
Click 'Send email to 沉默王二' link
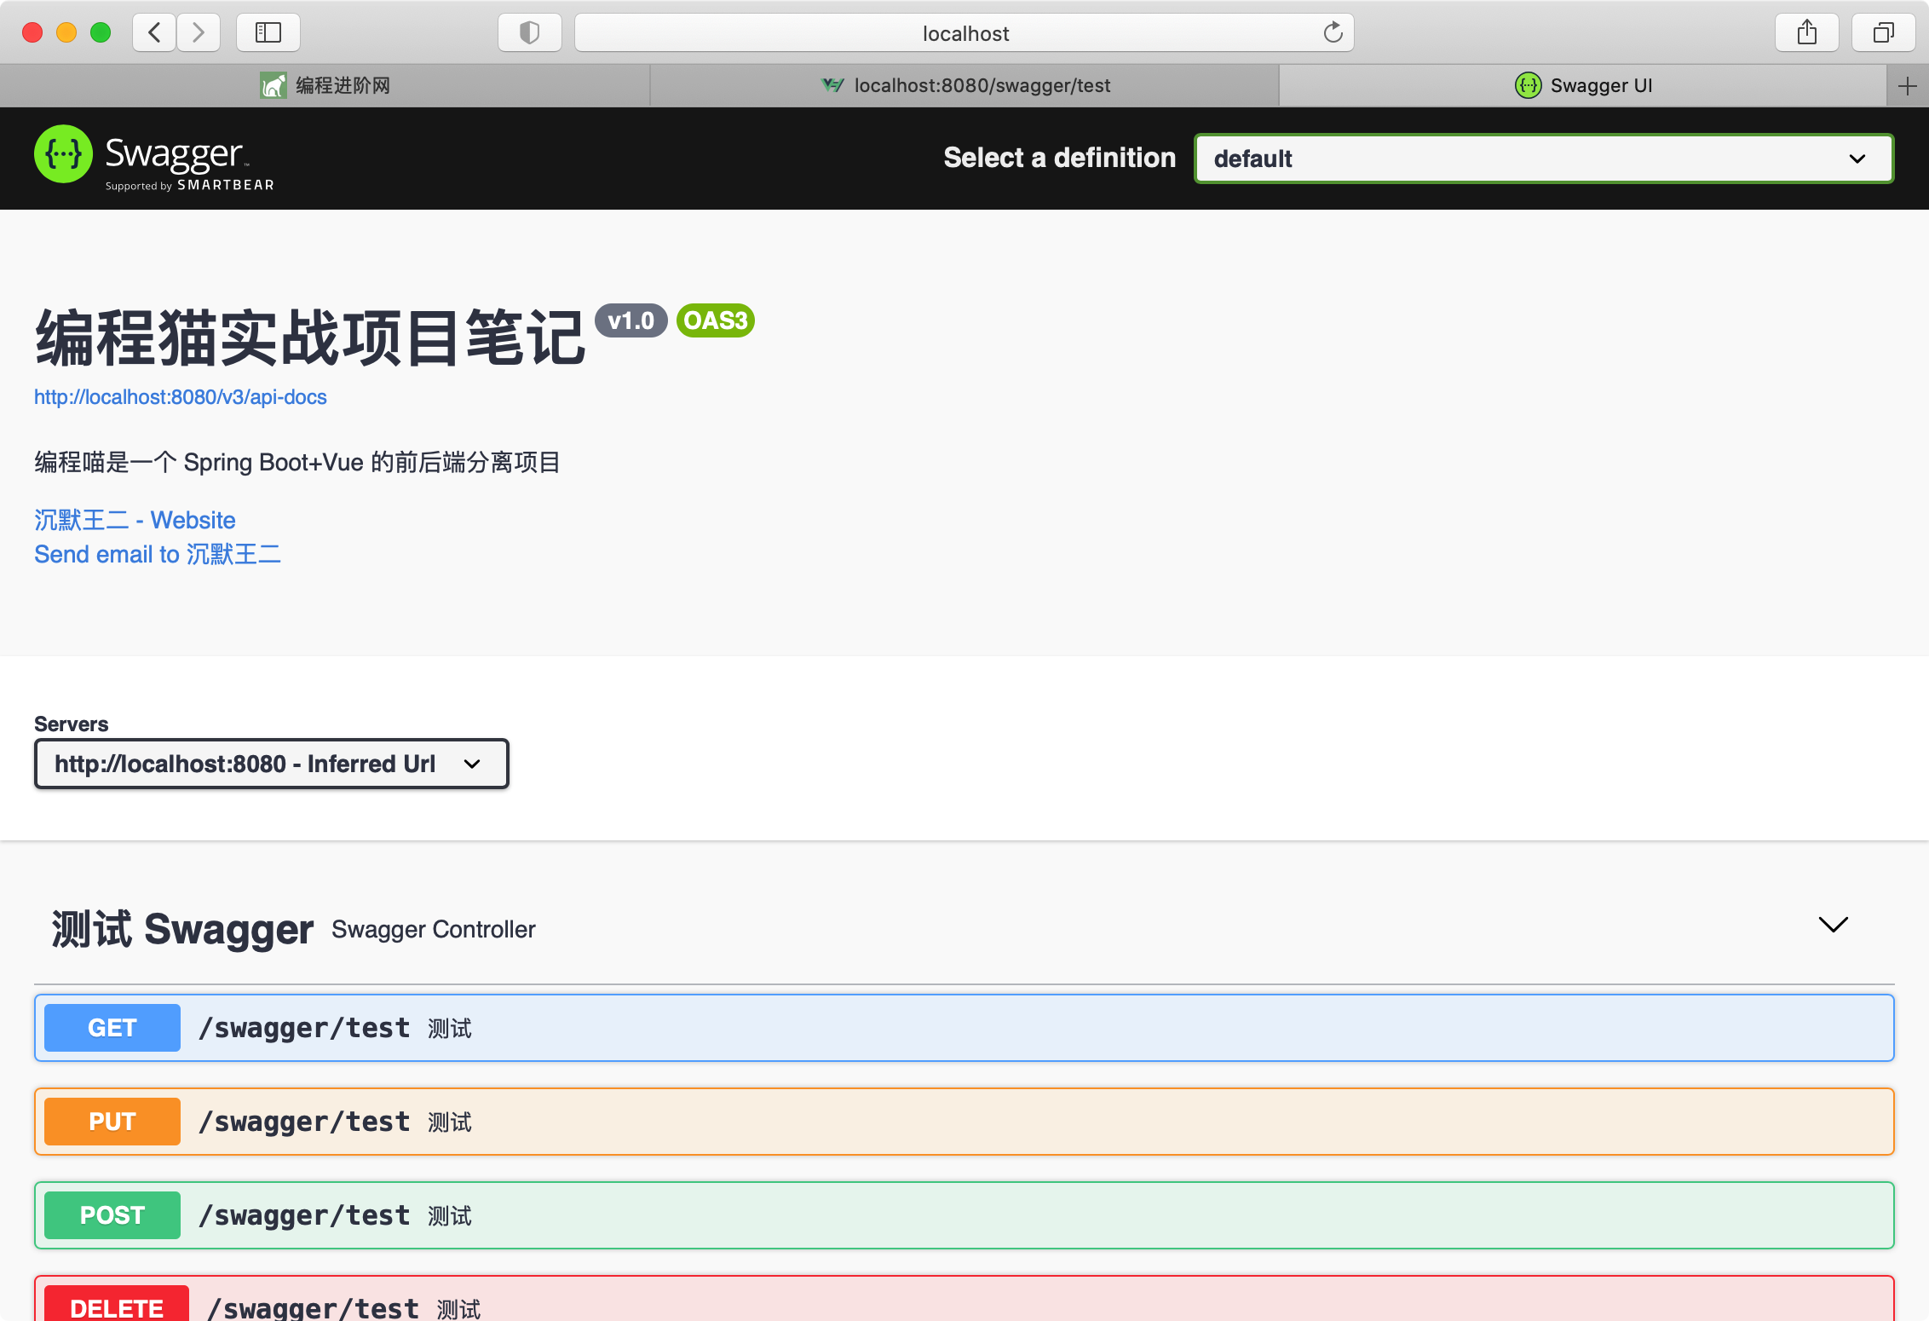[x=158, y=555]
